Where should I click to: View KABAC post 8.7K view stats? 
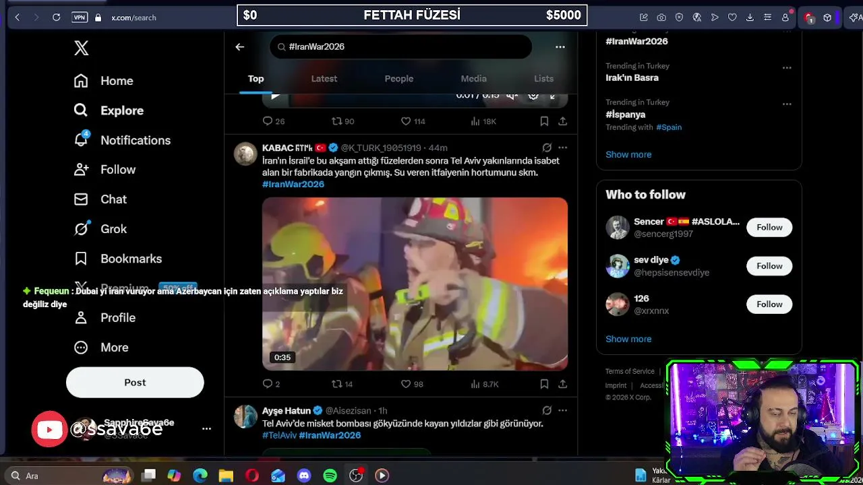[485, 384]
